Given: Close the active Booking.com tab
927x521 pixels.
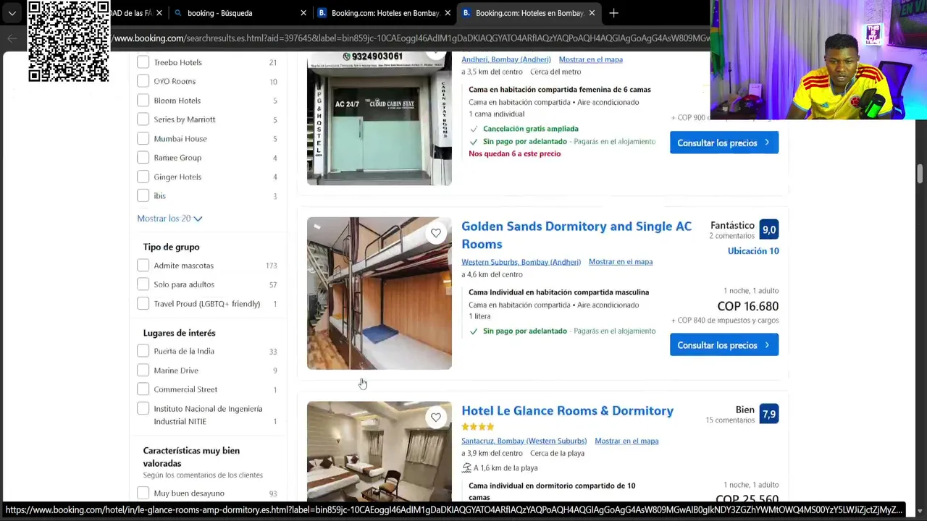Looking at the screenshot, I should click(x=592, y=13).
